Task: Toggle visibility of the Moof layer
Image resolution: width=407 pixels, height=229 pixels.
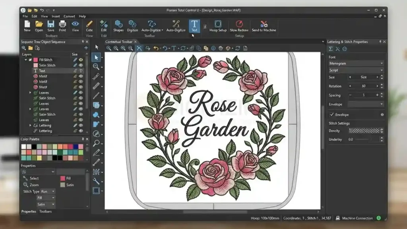Action: [81, 87]
